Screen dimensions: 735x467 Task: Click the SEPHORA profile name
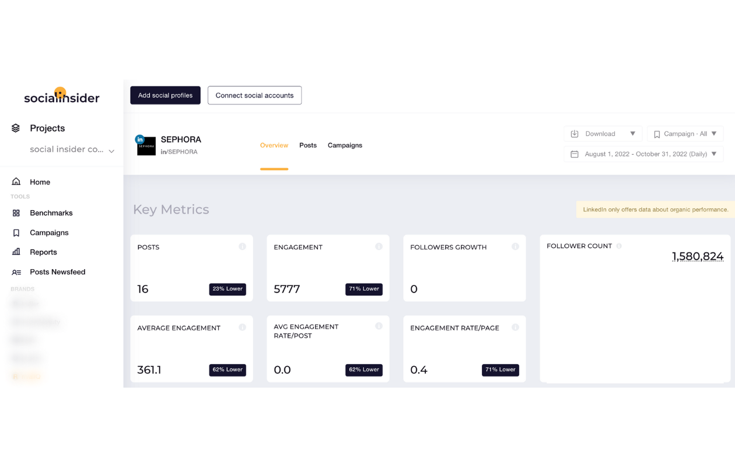(181, 140)
